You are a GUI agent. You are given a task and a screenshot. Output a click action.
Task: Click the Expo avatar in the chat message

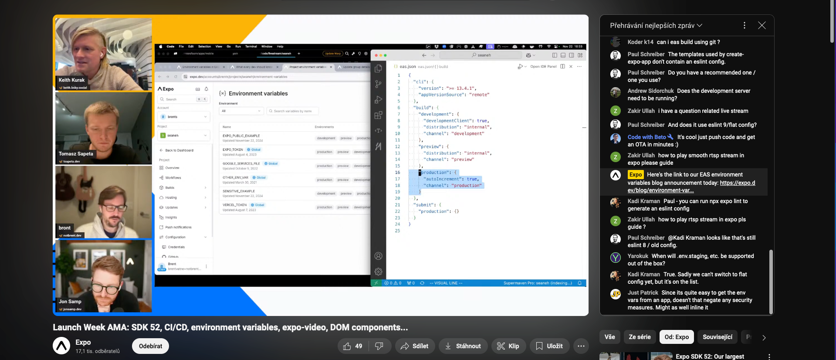pyautogui.click(x=616, y=175)
